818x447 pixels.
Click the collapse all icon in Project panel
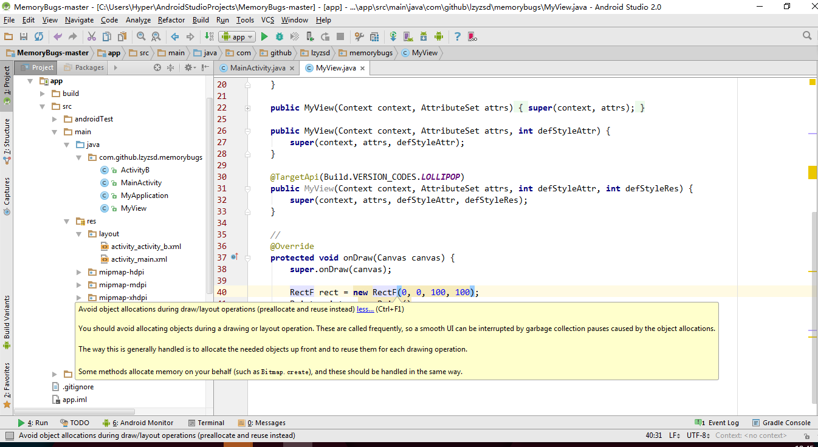pos(171,67)
